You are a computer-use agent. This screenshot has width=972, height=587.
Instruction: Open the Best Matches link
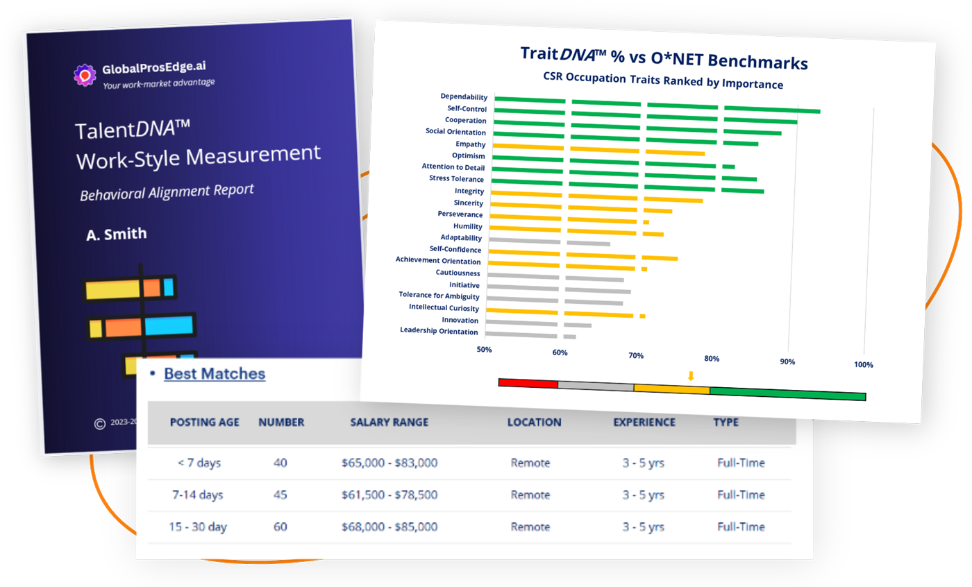point(215,373)
